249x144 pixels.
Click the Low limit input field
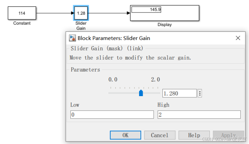(112, 115)
